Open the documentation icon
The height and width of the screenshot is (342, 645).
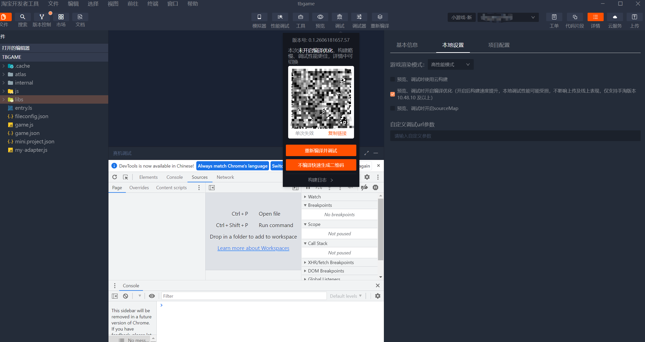click(x=80, y=17)
